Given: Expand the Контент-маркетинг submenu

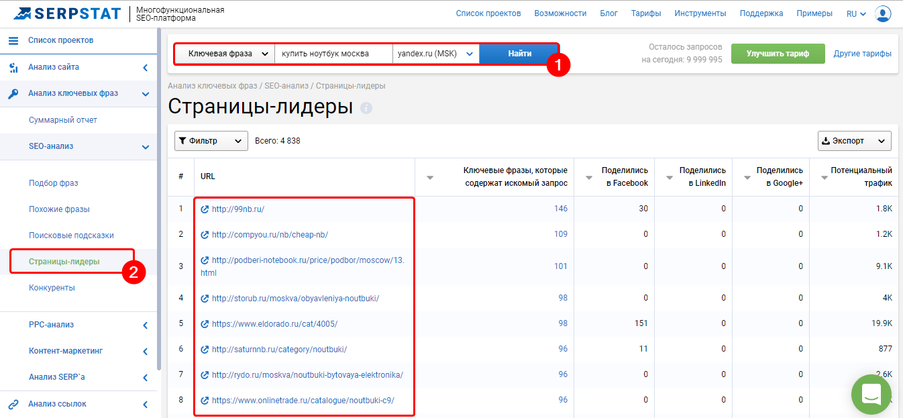Looking at the screenshot, I should (x=146, y=352).
